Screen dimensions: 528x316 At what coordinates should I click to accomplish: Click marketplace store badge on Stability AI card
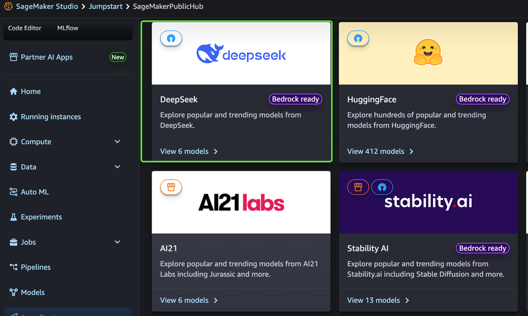click(x=358, y=187)
